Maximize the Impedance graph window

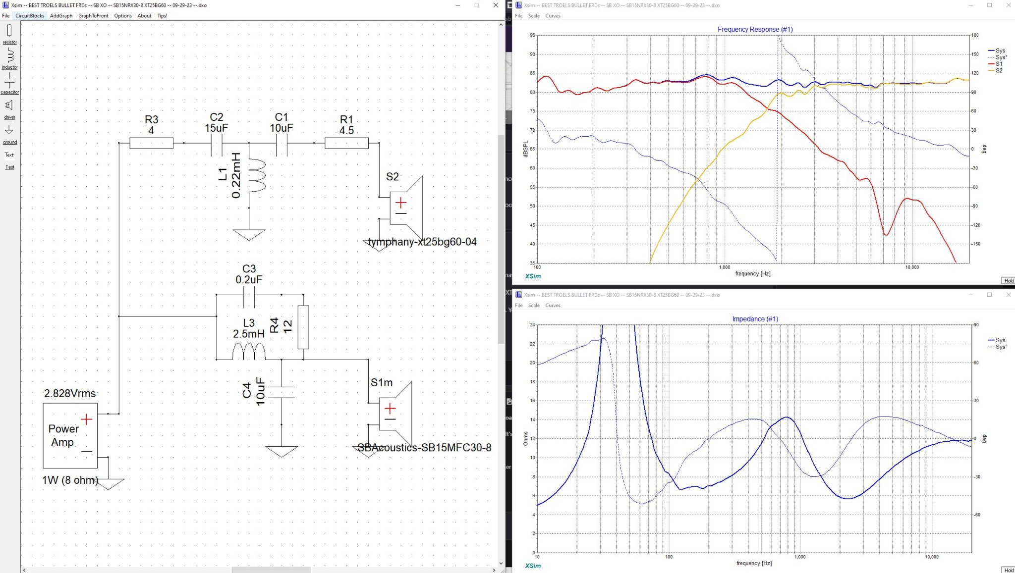click(x=989, y=295)
